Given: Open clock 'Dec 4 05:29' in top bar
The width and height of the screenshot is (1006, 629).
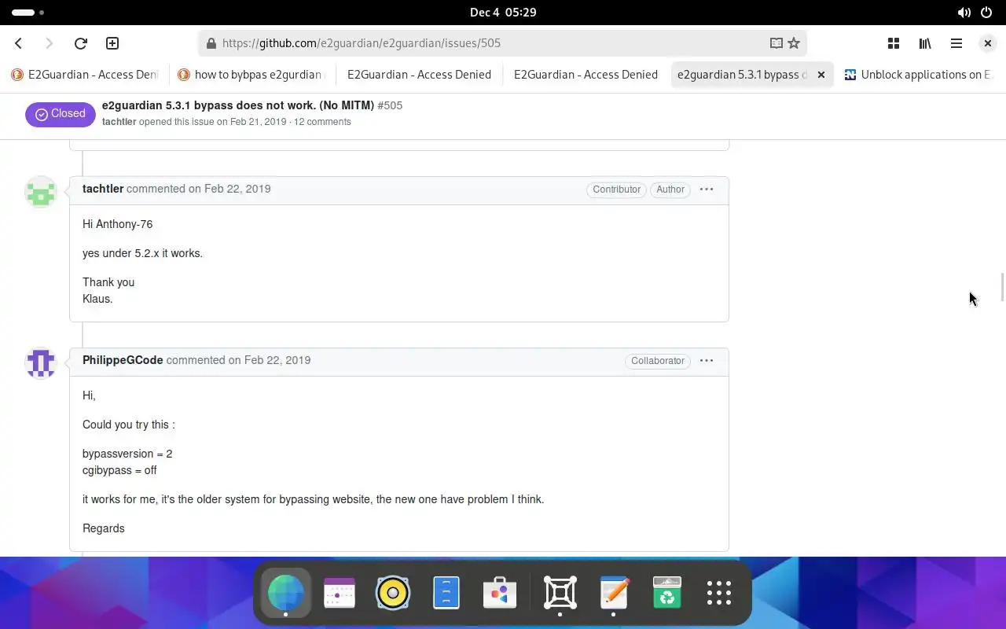Looking at the screenshot, I should tap(503, 13).
